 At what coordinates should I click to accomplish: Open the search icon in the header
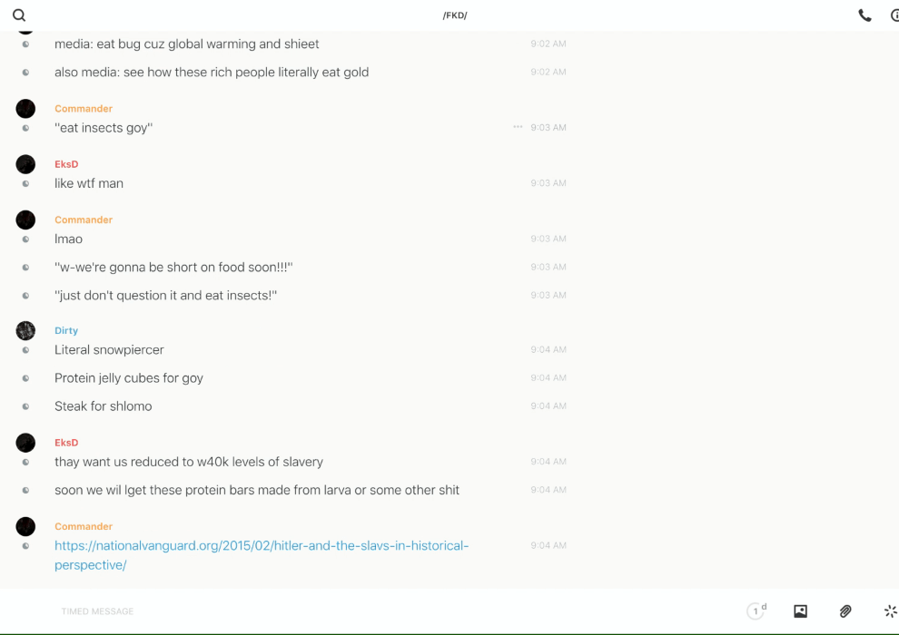[x=19, y=15]
